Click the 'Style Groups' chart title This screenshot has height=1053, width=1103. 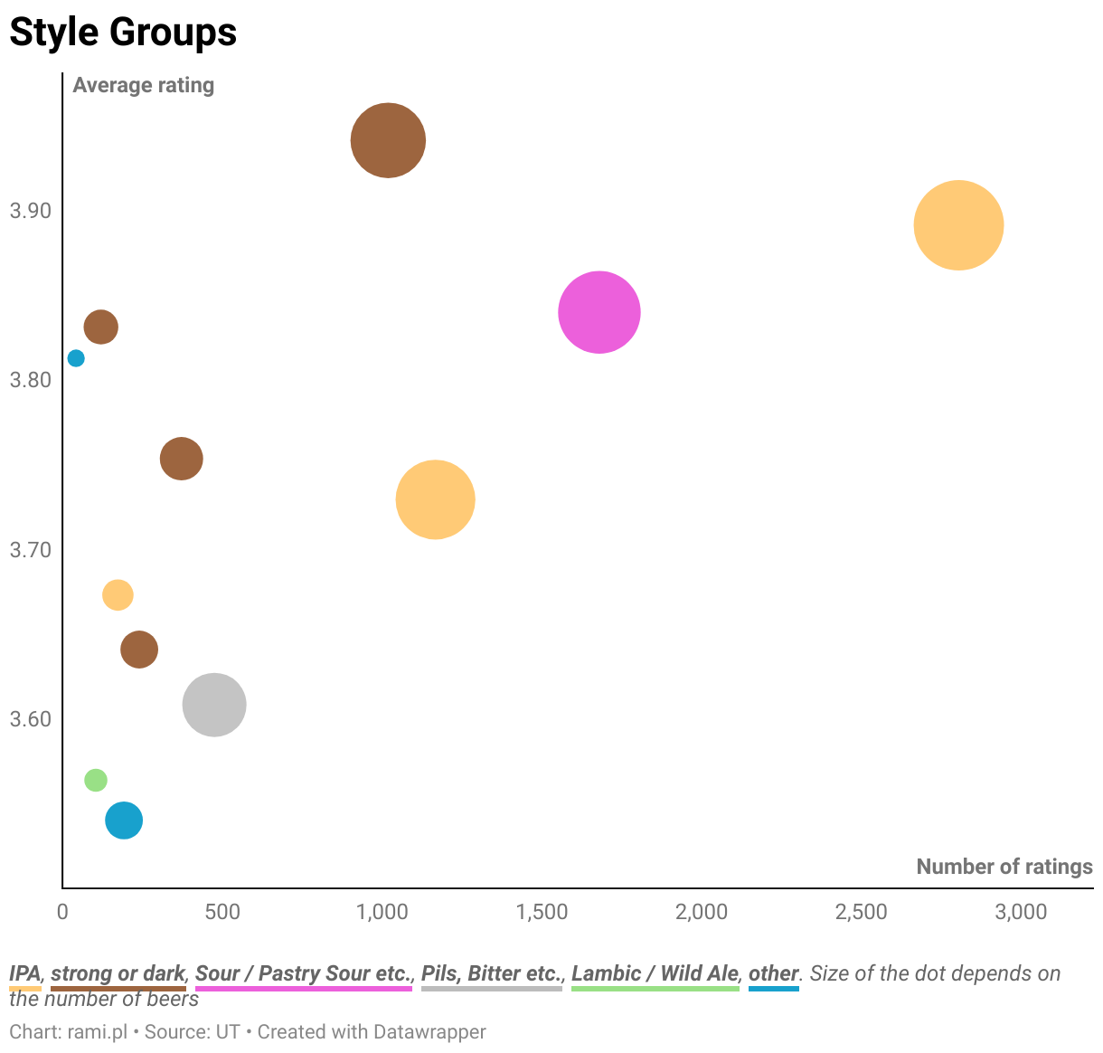(123, 33)
